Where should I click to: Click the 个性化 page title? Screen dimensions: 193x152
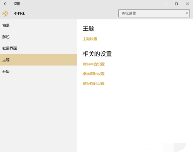coord(19,14)
